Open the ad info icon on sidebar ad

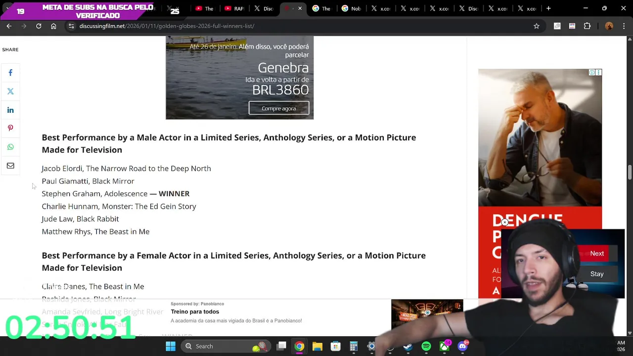(592, 72)
